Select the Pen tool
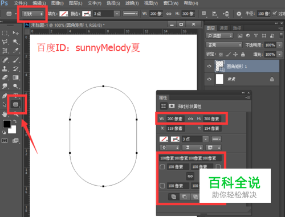 click(5, 96)
